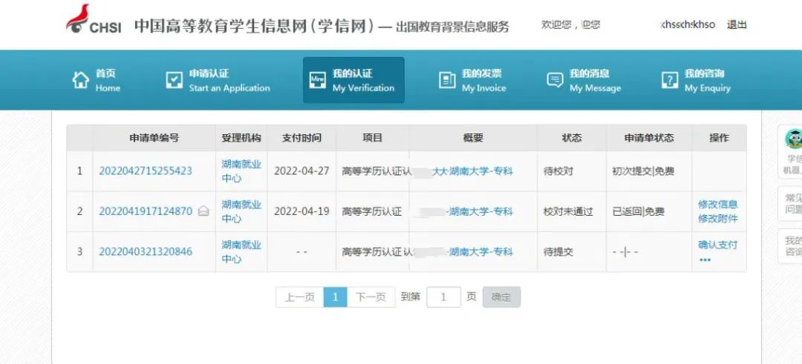Click 待提交 status in row 3
802x364 pixels.
coord(558,251)
